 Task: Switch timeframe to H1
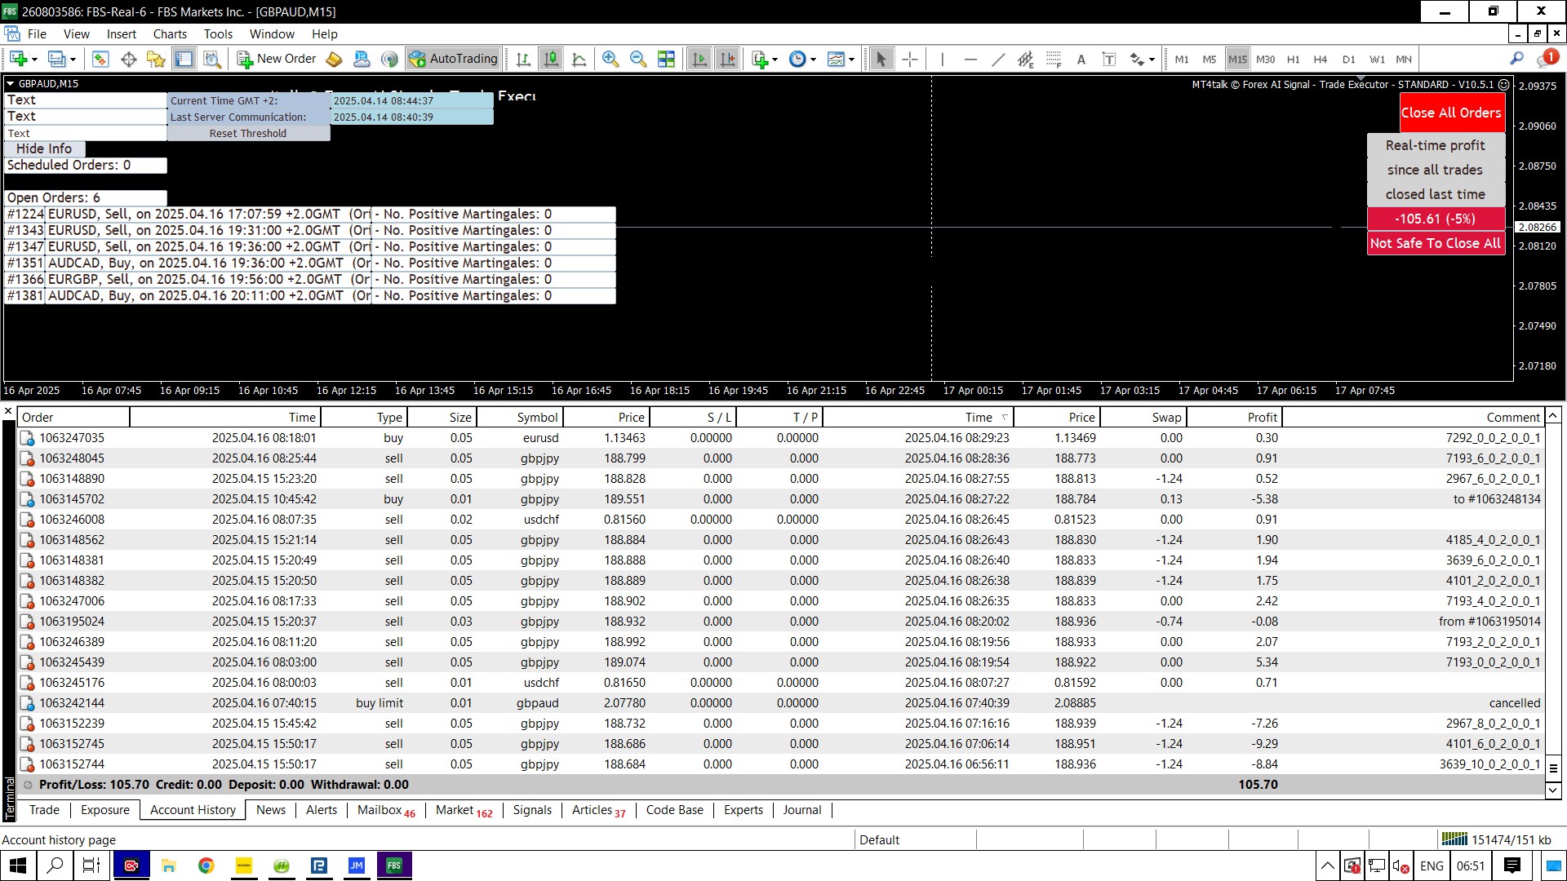click(1293, 59)
